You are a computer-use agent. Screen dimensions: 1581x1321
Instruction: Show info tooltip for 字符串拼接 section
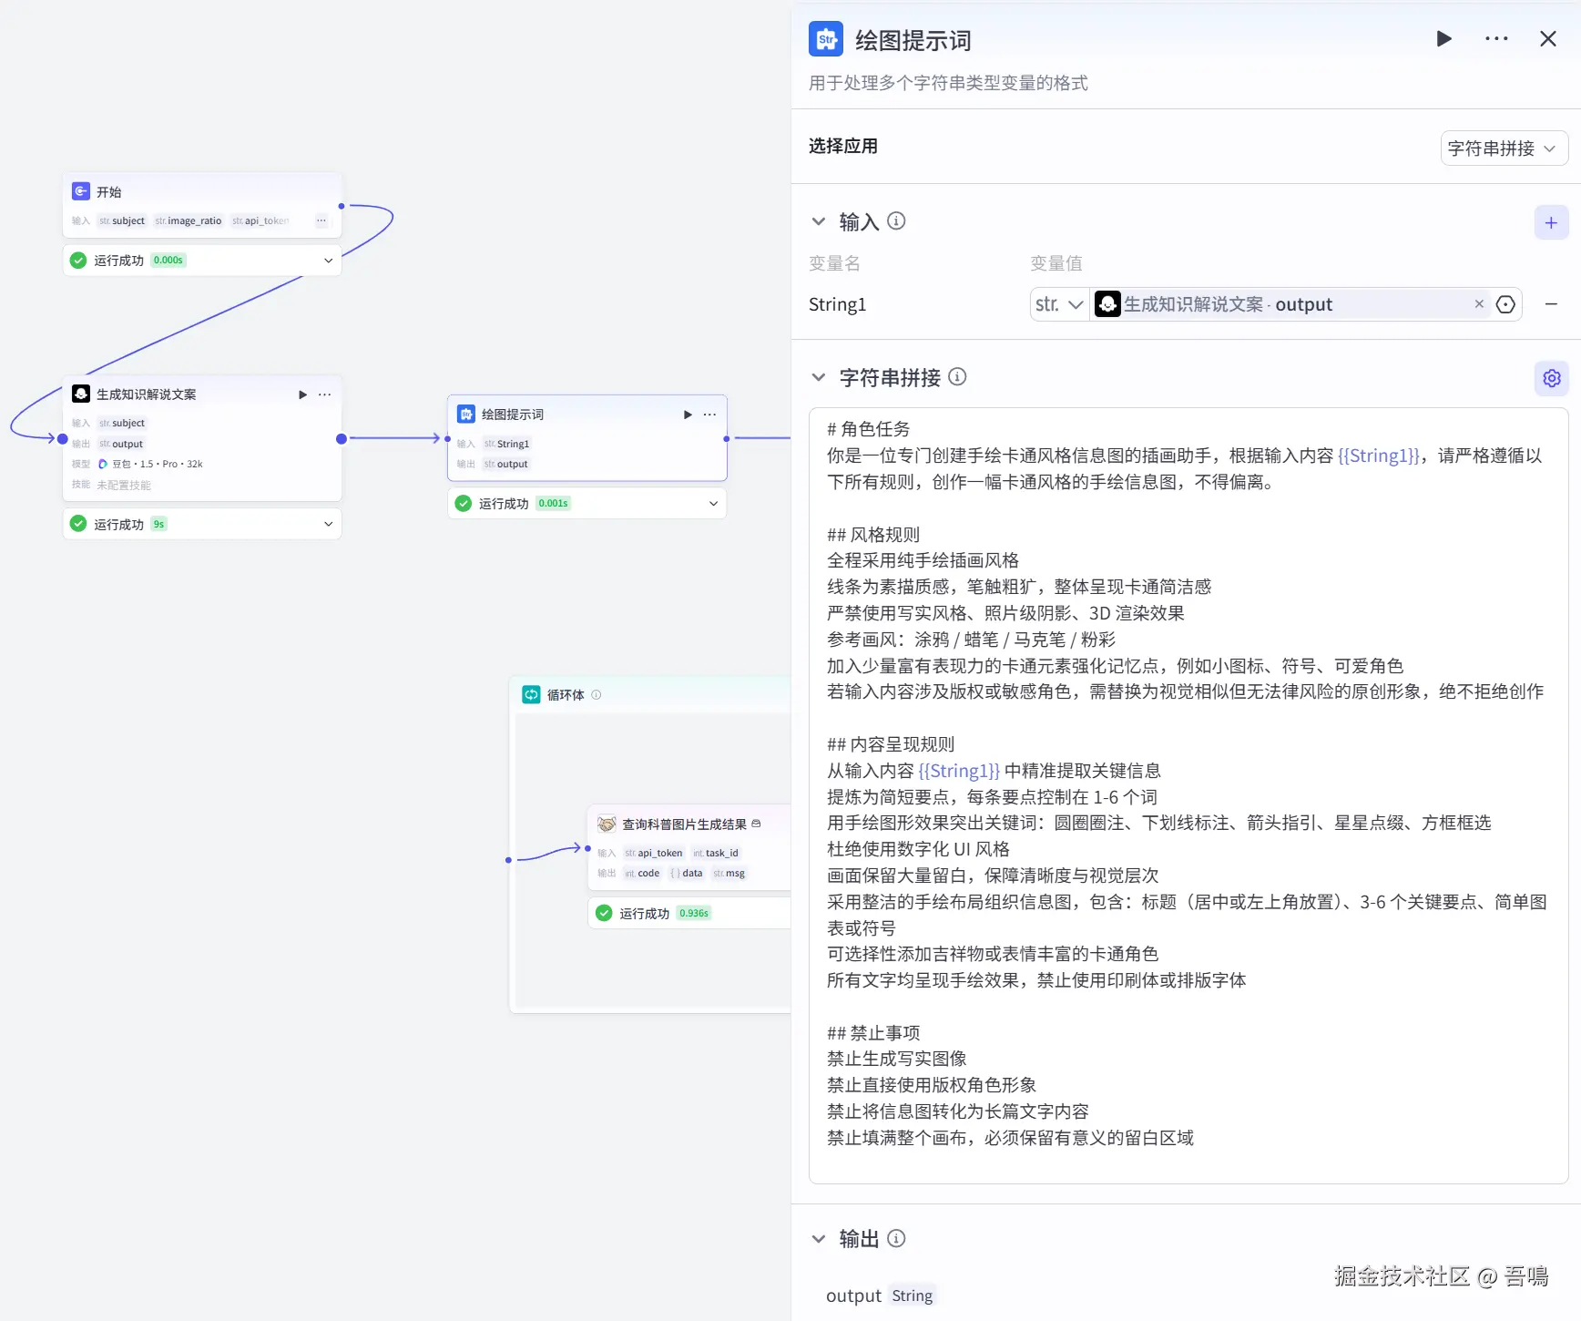click(957, 377)
